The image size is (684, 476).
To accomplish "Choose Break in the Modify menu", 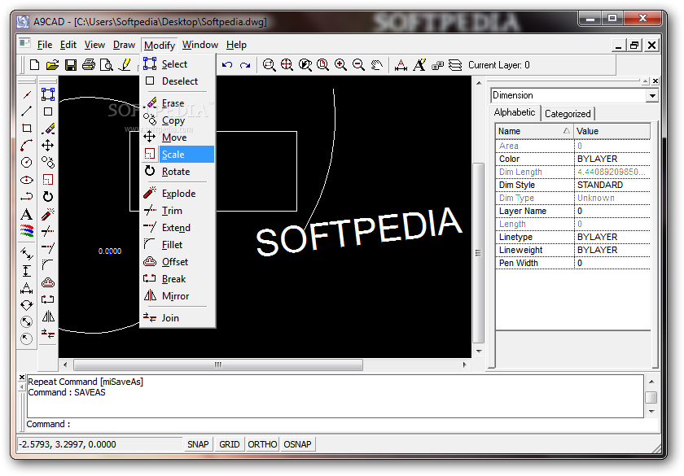I will pyautogui.click(x=178, y=279).
